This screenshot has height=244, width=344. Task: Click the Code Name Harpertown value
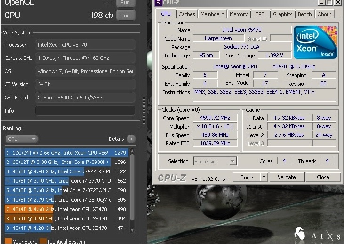pyautogui.click(x=218, y=38)
